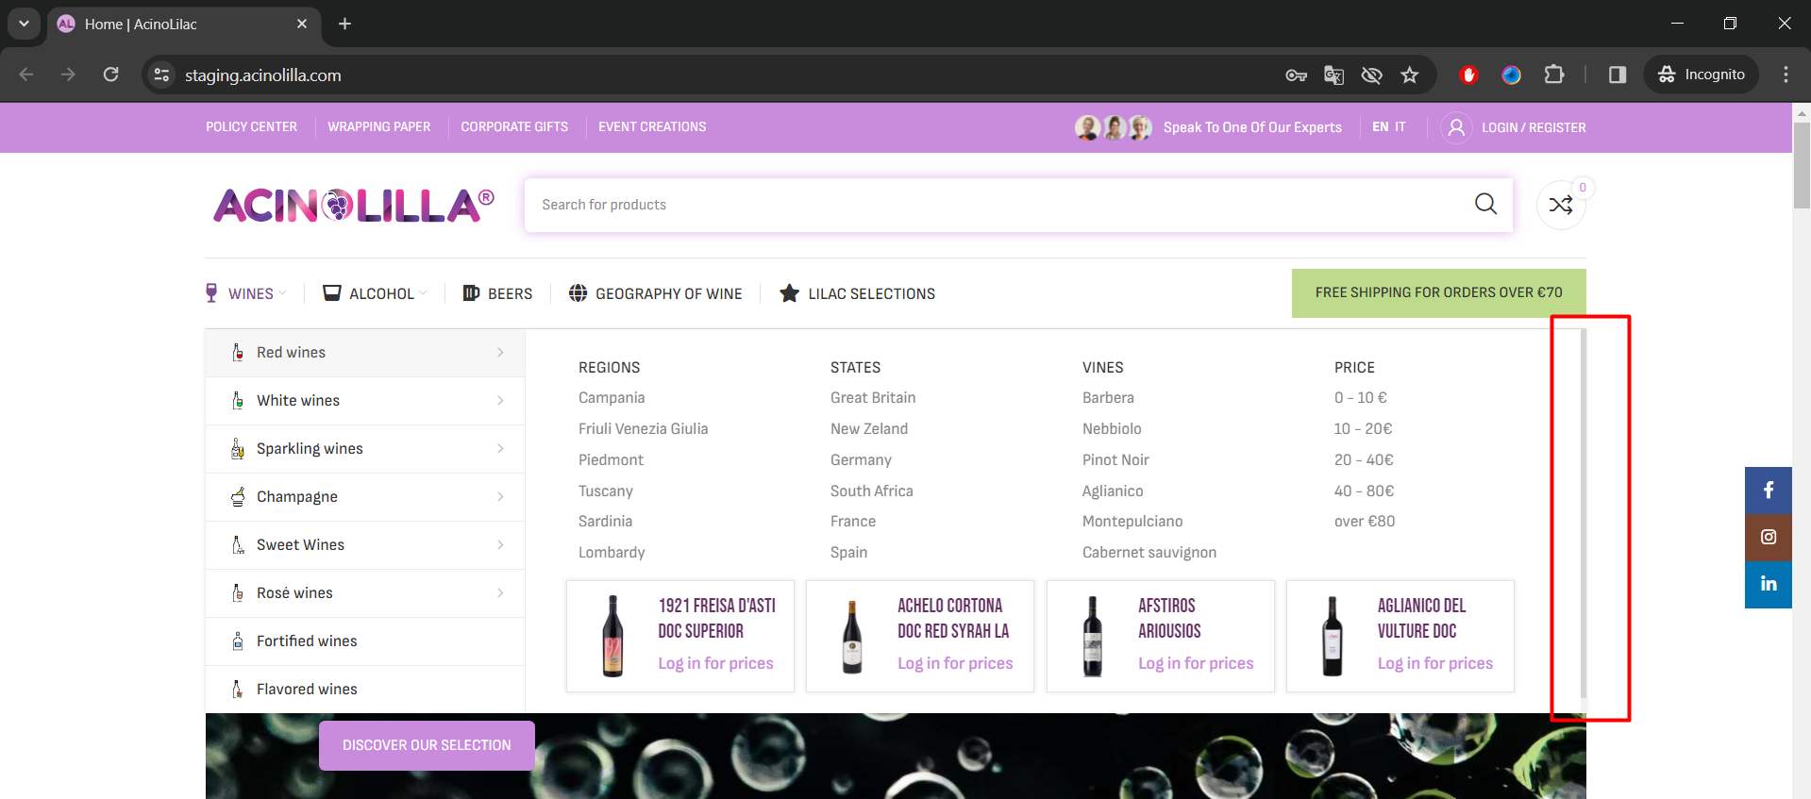Select Fortified wines category
Image resolution: width=1811 pixels, height=799 pixels.
coord(365,641)
